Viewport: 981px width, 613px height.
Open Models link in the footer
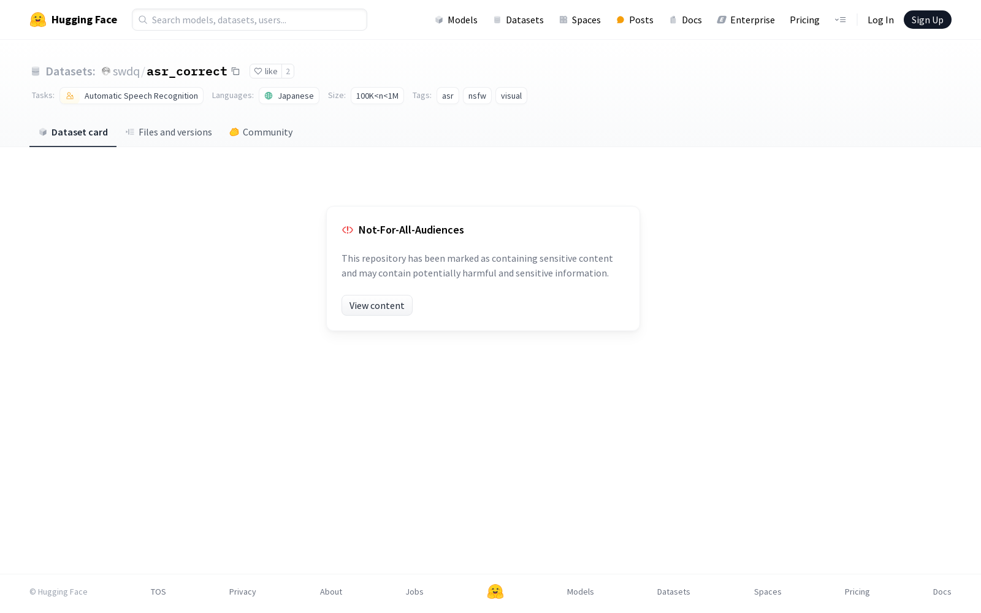click(581, 592)
